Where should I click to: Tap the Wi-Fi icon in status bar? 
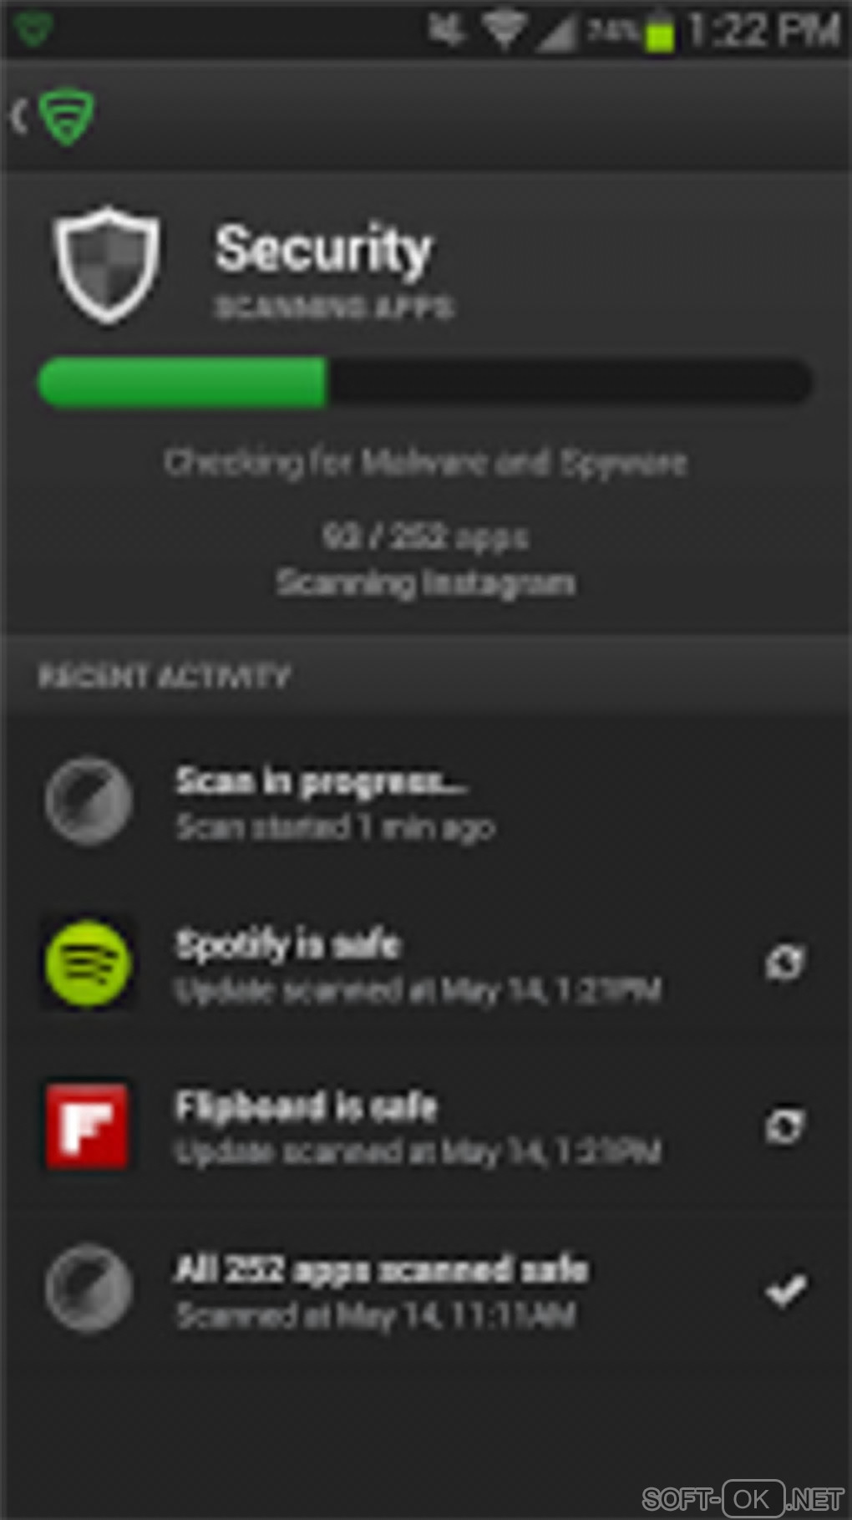(504, 30)
